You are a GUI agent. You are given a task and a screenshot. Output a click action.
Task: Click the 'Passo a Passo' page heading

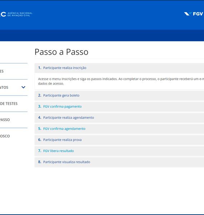pyautogui.click(x=62, y=52)
